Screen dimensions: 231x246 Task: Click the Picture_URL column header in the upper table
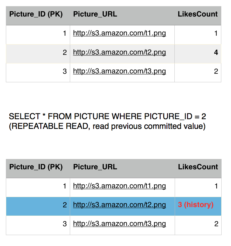95,14
